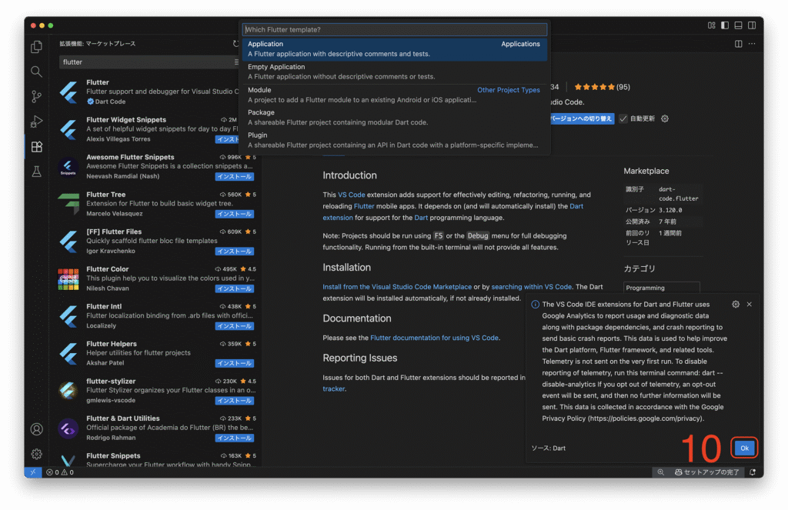Image resolution: width=788 pixels, height=510 pixels.
Task: Open the Search view in activity bar
Action: tap(36, 72)
